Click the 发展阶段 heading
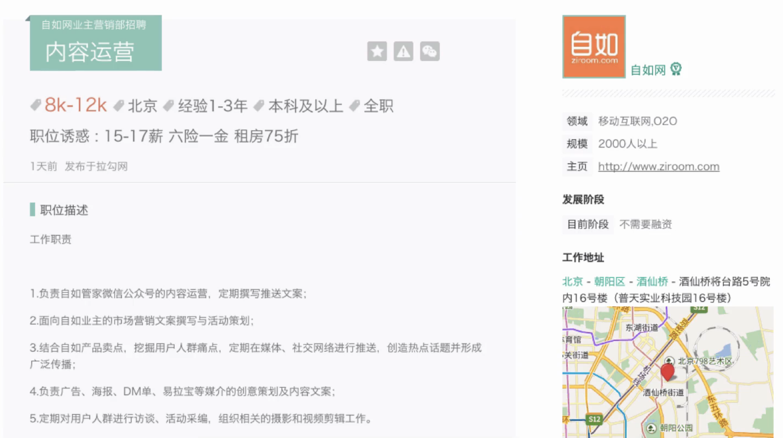The height and width of the screenshot is (438, 783). click(x=583, y=200)
